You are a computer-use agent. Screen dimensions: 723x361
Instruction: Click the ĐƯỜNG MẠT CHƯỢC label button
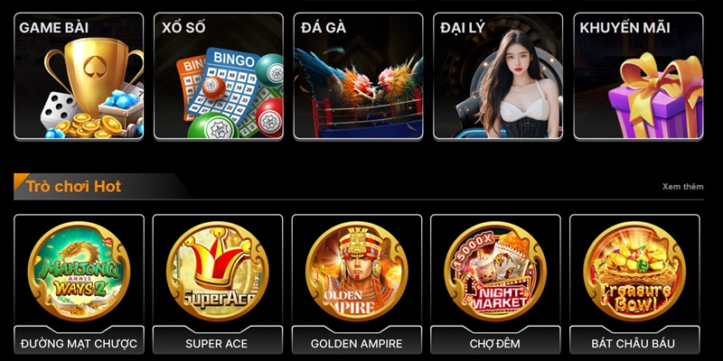pos(79,343)
